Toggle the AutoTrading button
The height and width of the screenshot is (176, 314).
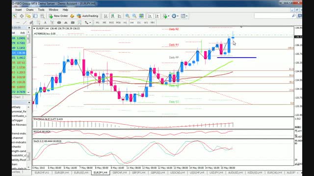(87, 16)
